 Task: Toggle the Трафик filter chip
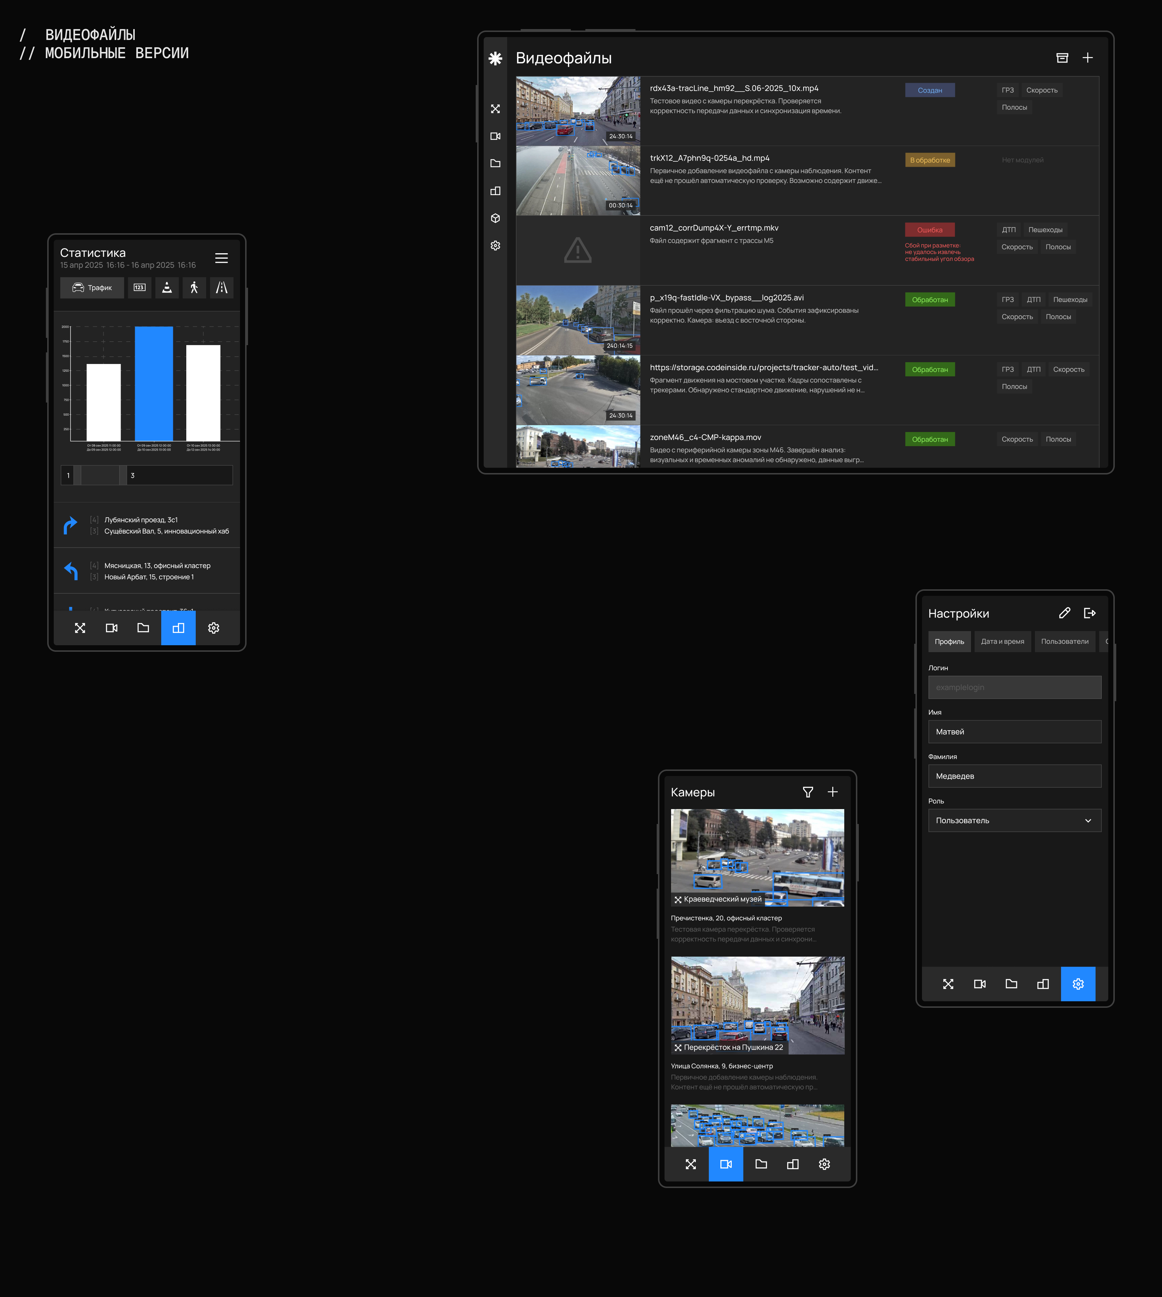click(92, 288)
